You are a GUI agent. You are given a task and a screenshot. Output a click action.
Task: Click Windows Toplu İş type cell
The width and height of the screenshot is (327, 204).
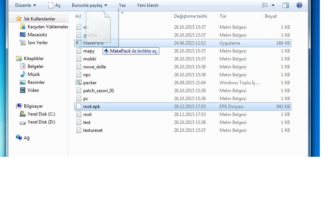pyautogui.click(x=240, y=83)
